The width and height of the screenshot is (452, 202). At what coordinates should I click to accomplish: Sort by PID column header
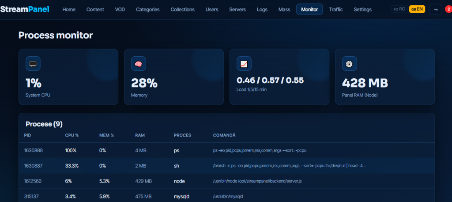point(27,135)
